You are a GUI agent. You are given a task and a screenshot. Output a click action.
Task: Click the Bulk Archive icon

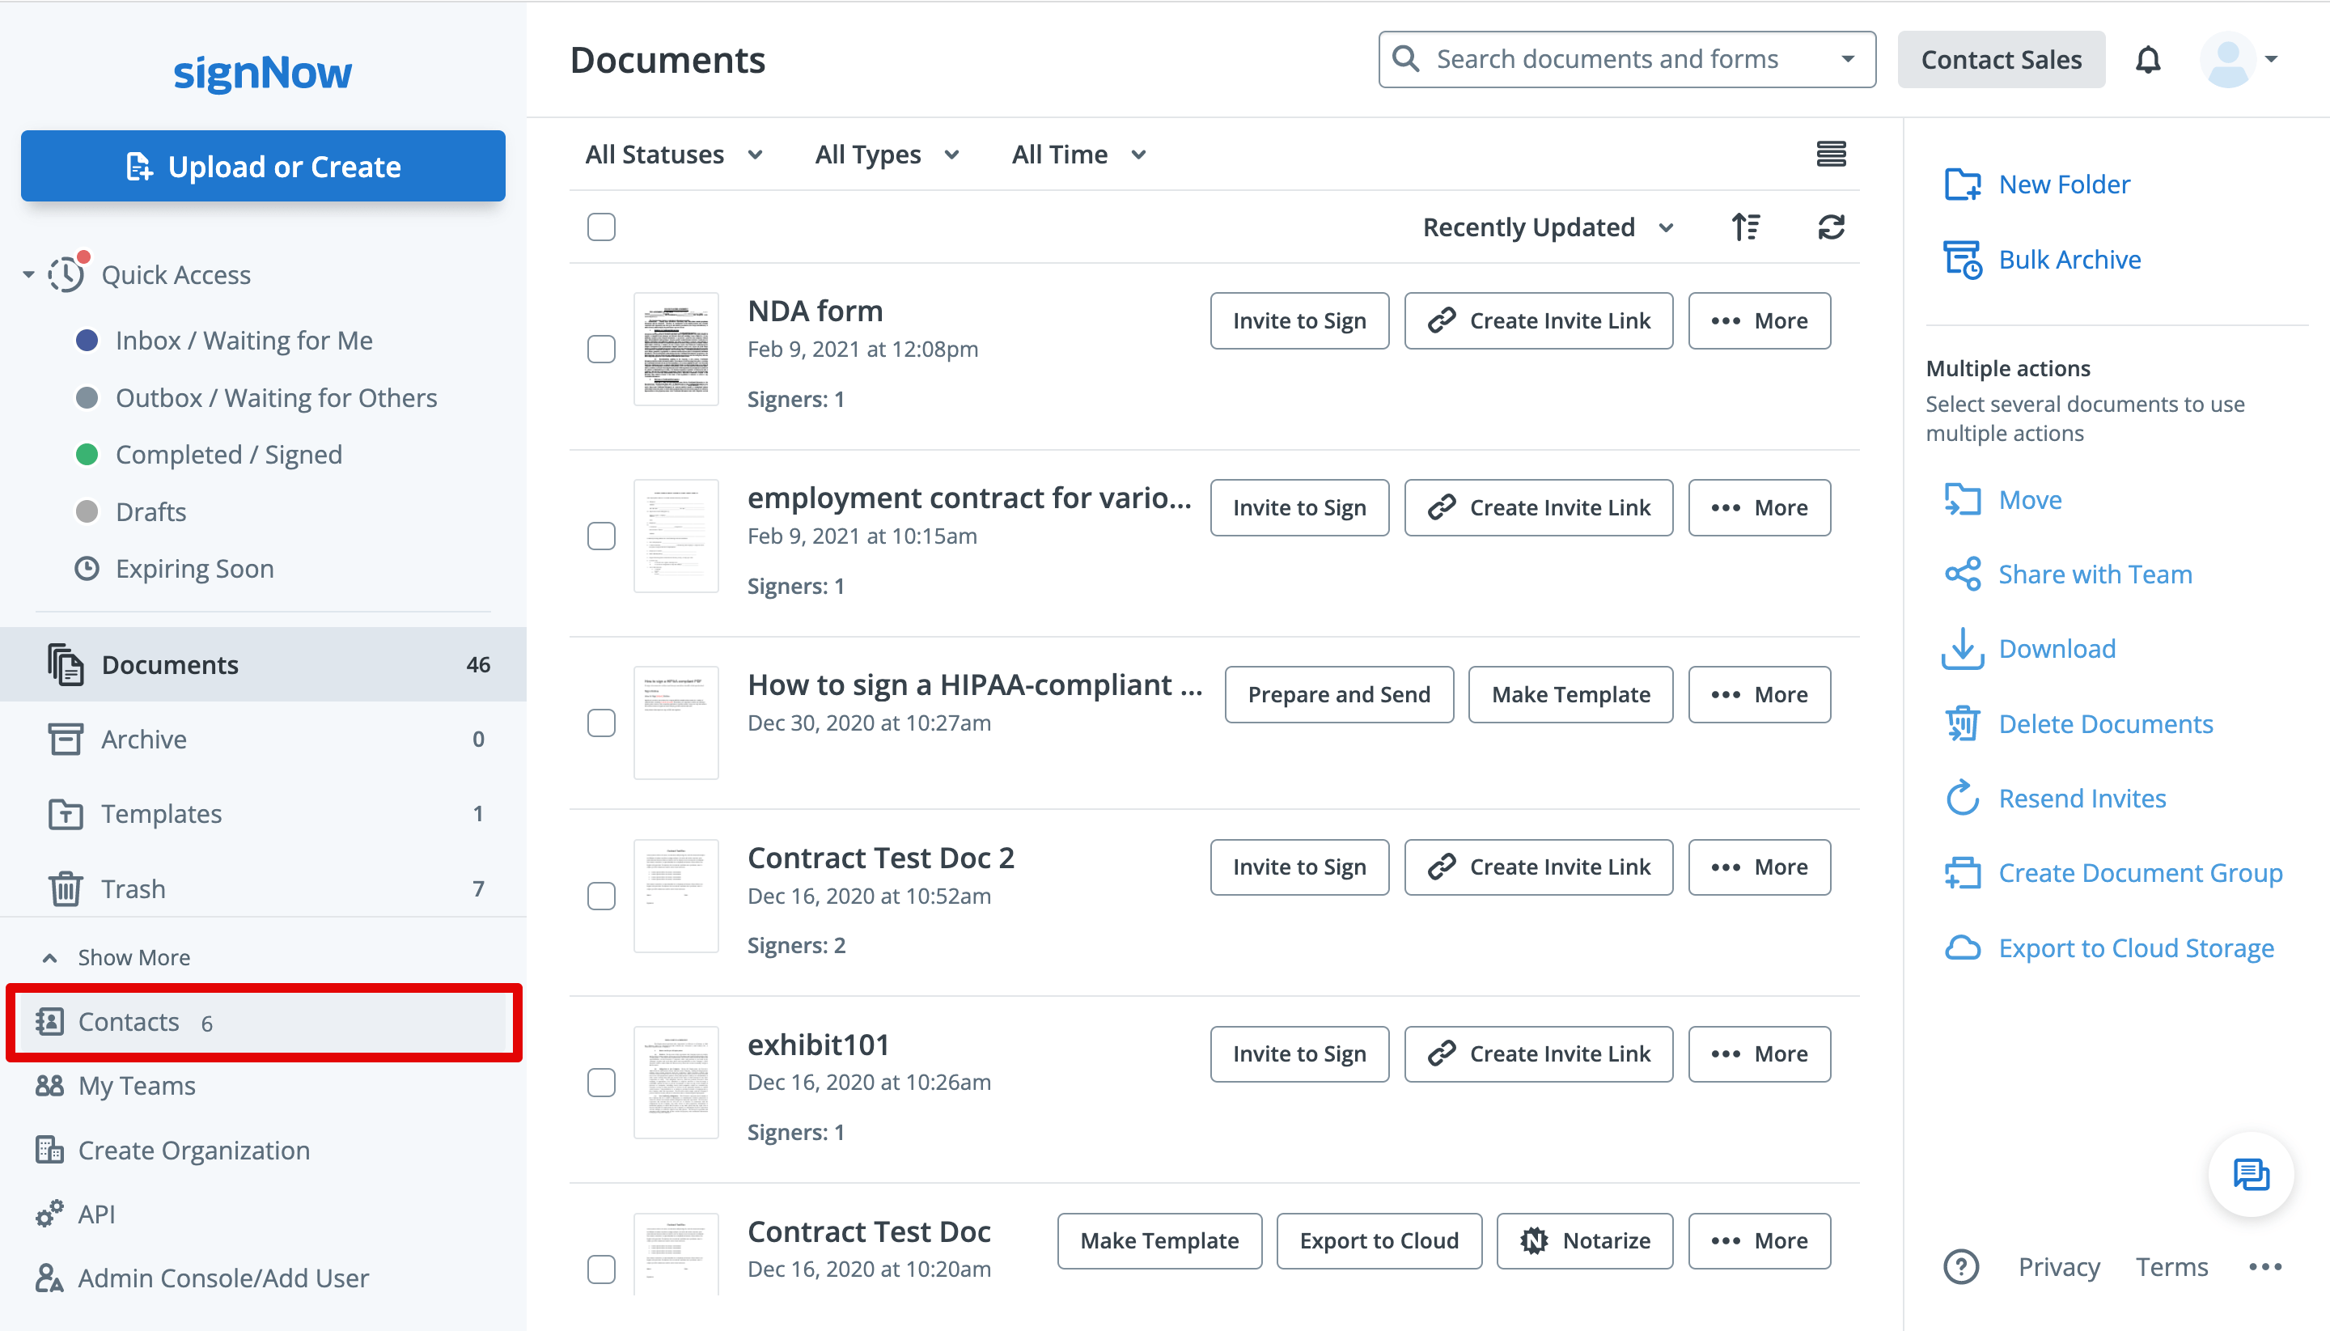pos(1962,260)
